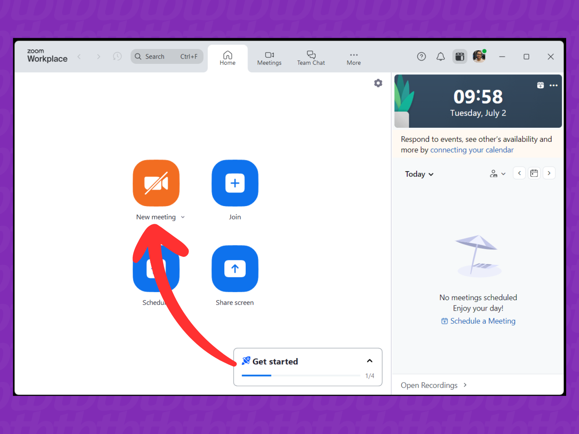Switch to the Meetings tab
The width and height of the screenshot is (579, 434).
(269, 58)
